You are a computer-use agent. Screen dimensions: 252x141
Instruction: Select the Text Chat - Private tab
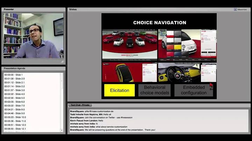80,105
